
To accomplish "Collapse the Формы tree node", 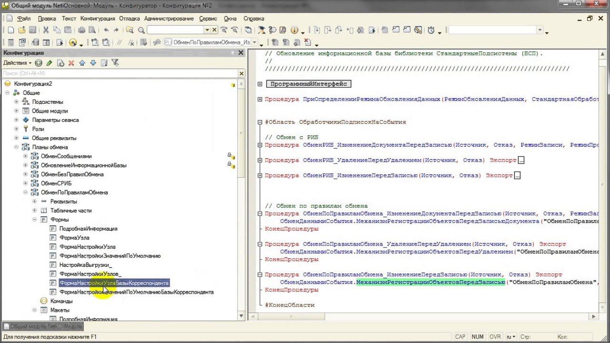I will 35,220.
